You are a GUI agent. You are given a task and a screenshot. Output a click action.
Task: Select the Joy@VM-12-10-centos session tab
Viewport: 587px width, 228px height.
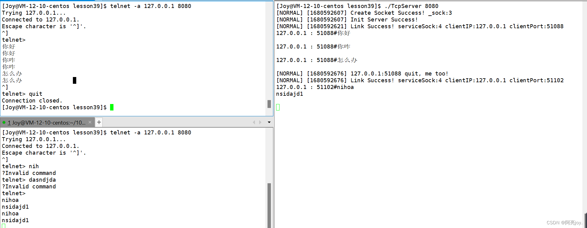click(x=47, y=122)
